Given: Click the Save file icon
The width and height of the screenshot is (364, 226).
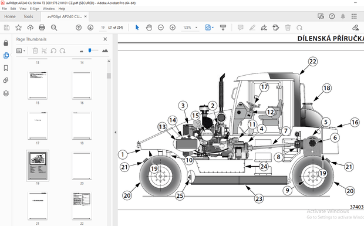Looking at the screenshot, I should [x=6, y=28].
